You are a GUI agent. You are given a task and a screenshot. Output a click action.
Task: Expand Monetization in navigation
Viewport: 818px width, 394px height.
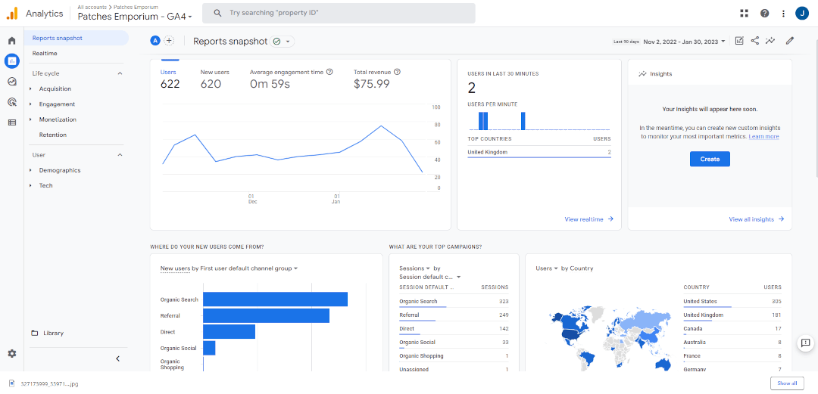(x=31, y=119)
